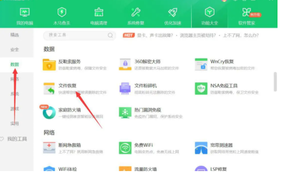Click 免费WiFi title text
The image size is (289, 173).
pyautogui.click(x=143, y=145)
